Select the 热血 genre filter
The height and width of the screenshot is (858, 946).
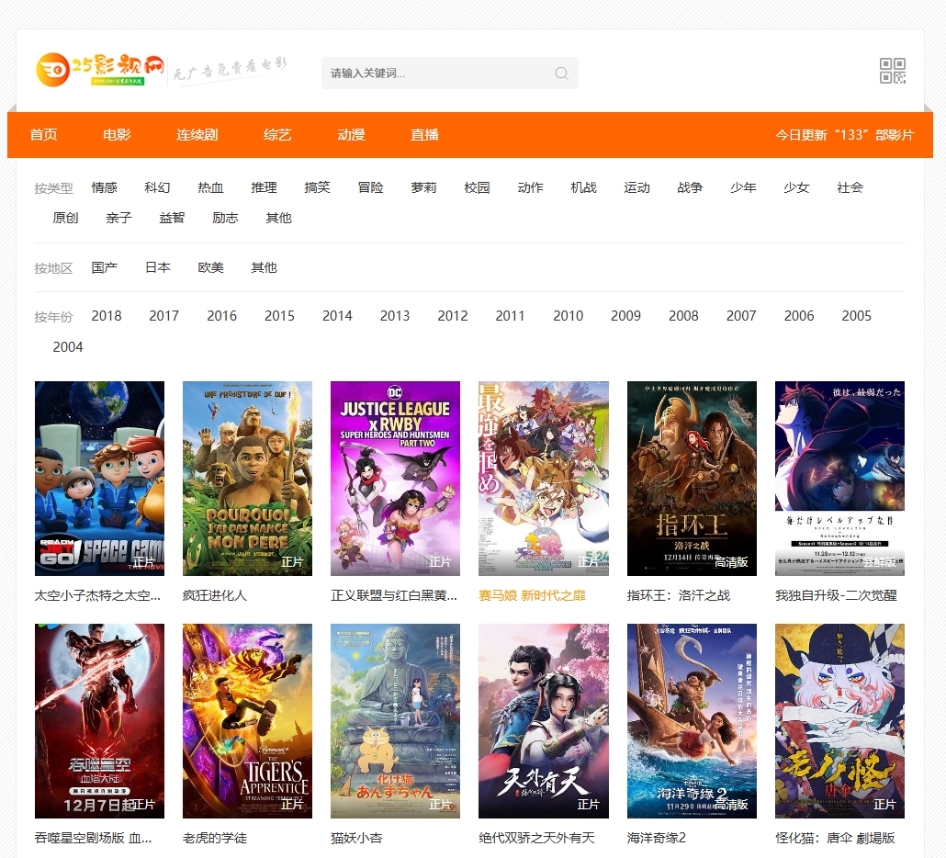coord(210,187)
